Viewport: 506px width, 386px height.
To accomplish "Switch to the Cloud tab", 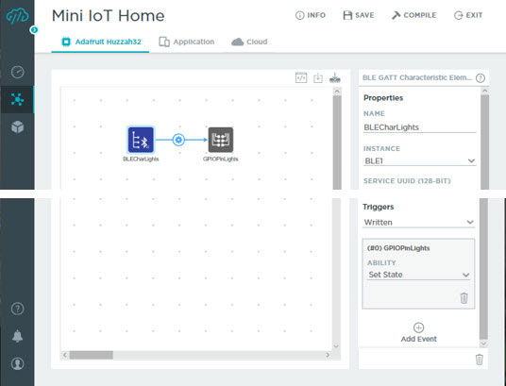I will click(x=249, y=42).
